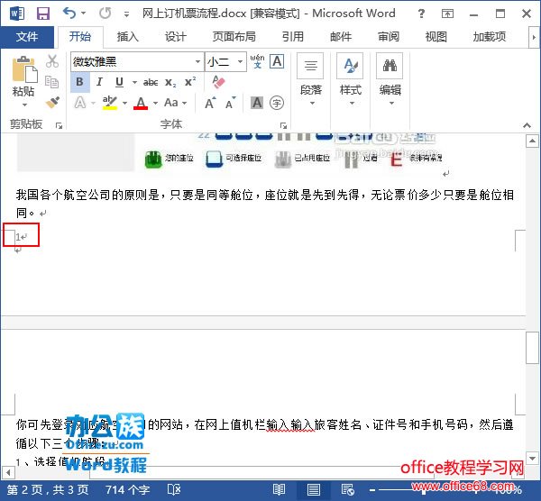Image resolution: width=541 pixels, height=501 pixels.
Task: Toggle Bold formatting
Action: [79, 82]
